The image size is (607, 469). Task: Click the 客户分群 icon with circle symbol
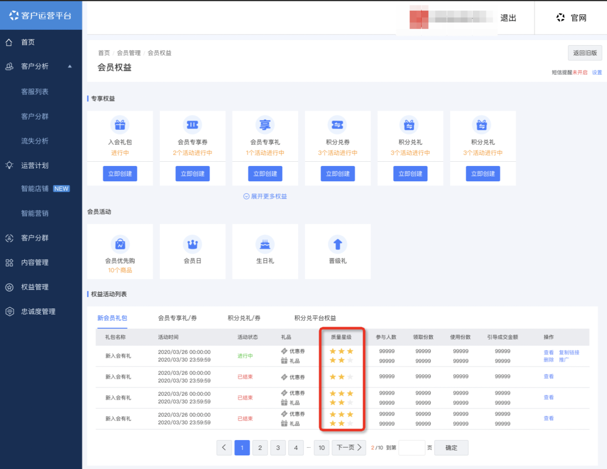pos(9,238)
